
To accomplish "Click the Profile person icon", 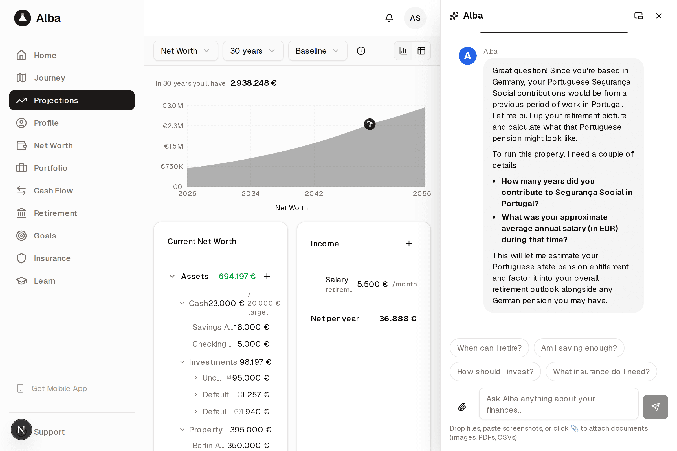I will [x=21, y=123].
